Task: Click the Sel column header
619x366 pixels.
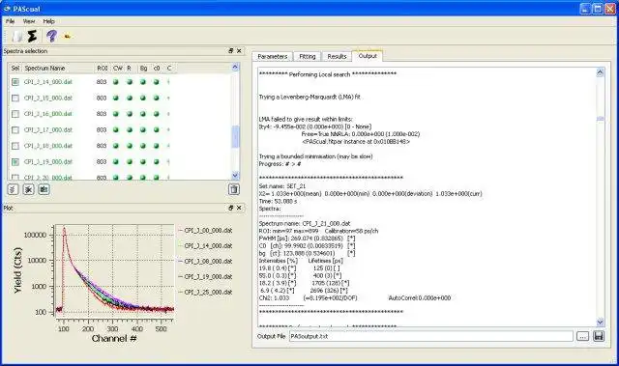Action: pyautogui.click(x=15, y=69)
